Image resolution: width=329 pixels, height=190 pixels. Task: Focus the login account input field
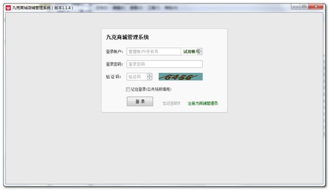click(153, 51)
